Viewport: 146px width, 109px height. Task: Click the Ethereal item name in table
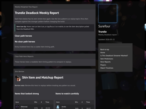(x=24, y=107)
